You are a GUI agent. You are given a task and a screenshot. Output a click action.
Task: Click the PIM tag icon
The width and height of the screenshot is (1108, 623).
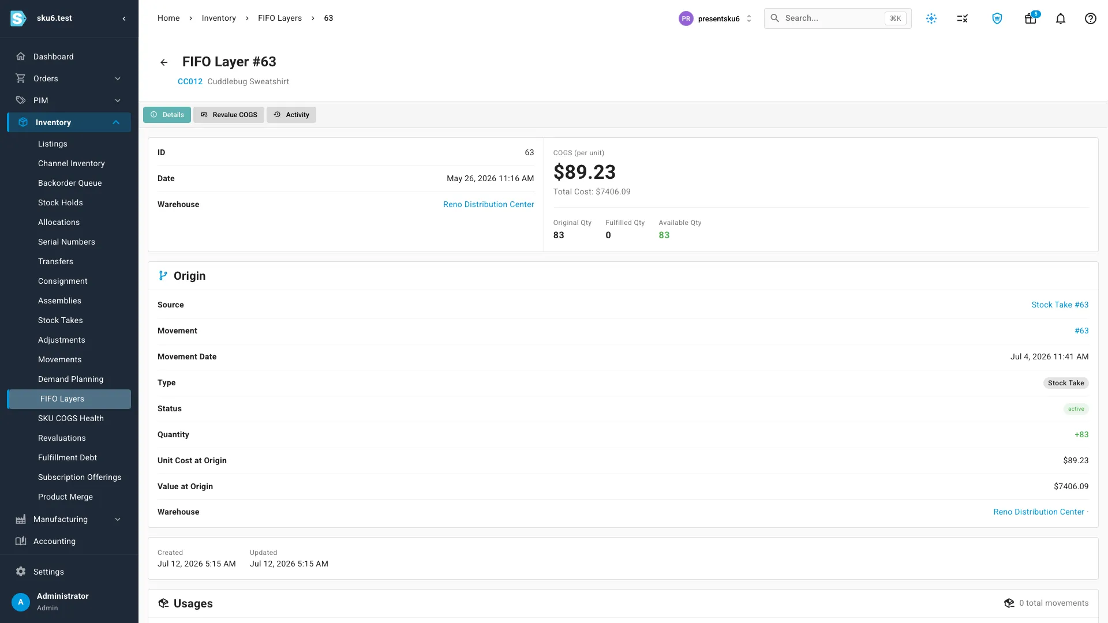pos(21,100)
